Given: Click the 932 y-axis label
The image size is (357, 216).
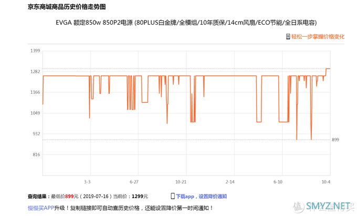Looking at the screenshot, I should point(36,134).
